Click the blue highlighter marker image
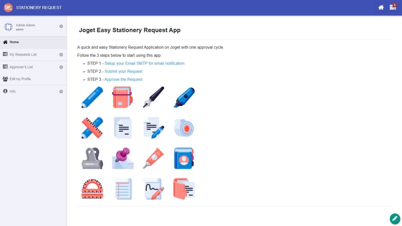This screenshot has width=402, height=226. click(x=184, y=97)
